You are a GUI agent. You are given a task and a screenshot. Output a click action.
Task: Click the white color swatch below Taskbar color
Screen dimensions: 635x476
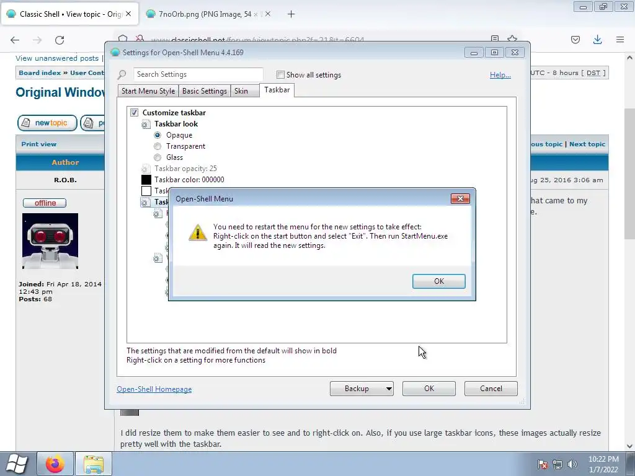(x=146, y=191)
